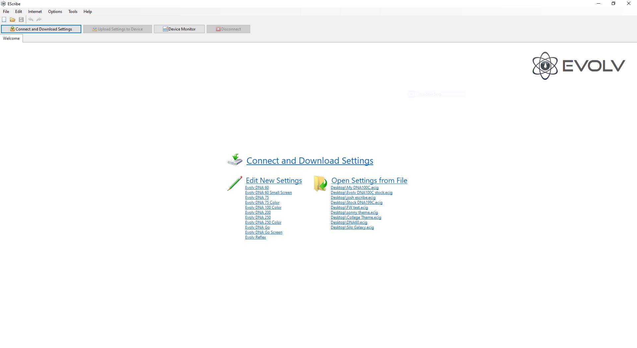Click the download drive icon beside Connect link
This screenshot has height=348, width=637.
pyautogui.click(x=235, y=160)
